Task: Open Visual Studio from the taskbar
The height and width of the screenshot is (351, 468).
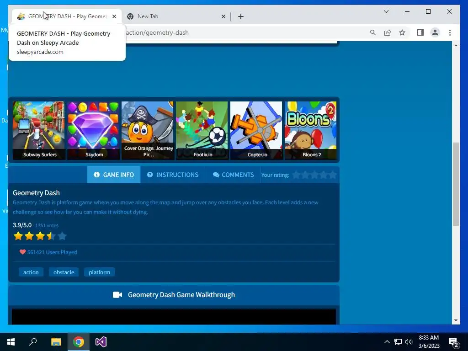Action: point(101,342)
